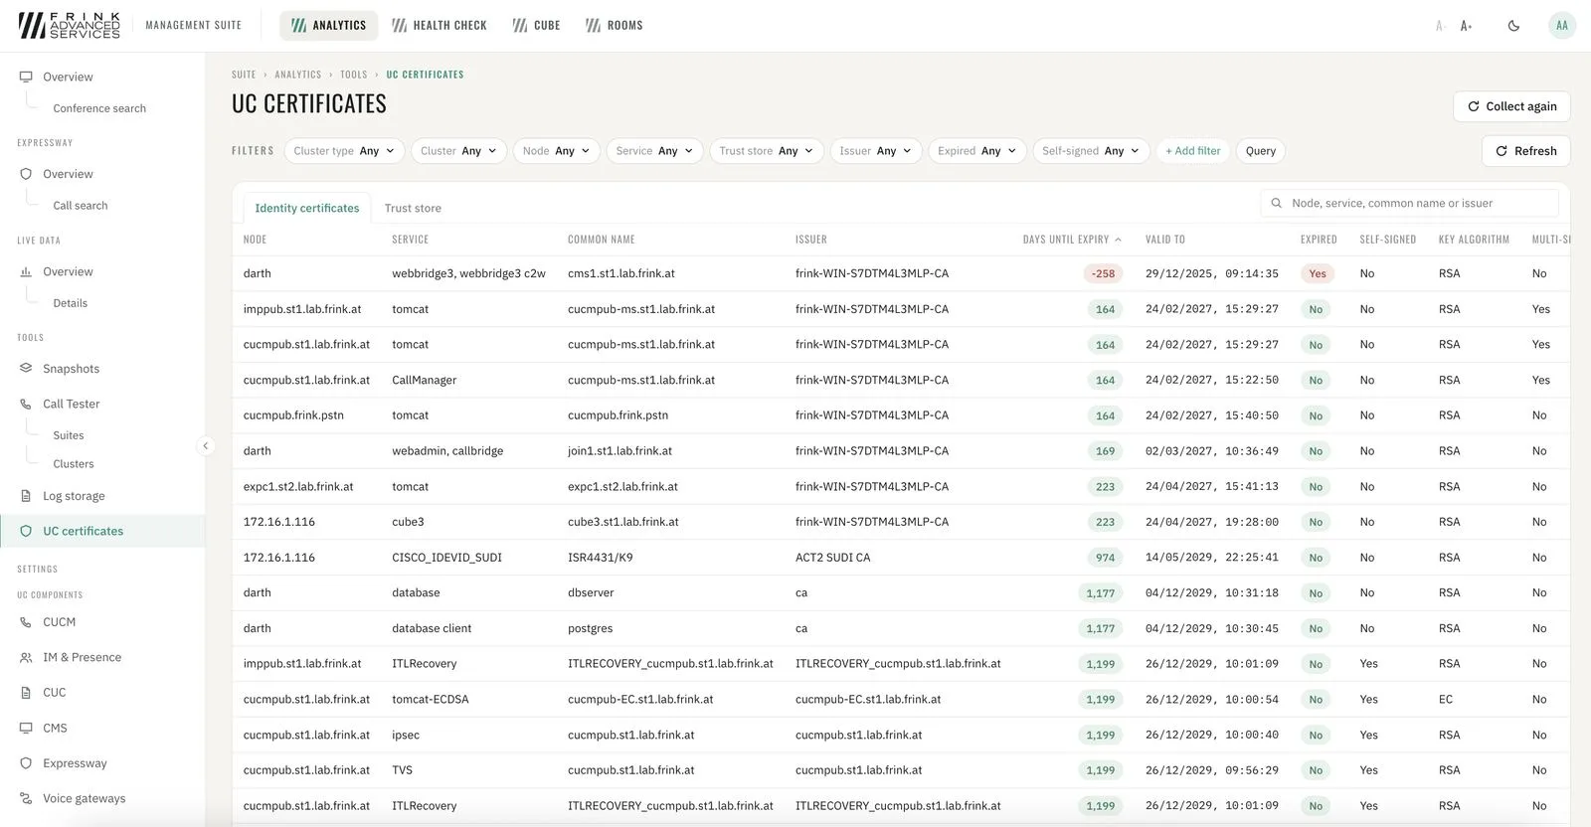
Task: Increase font size with A+ icon
Action: (x=1467, y=26)
